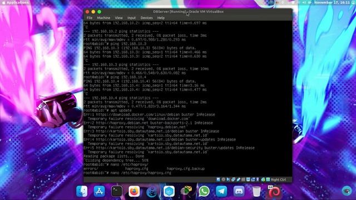The width and height of the screenshot is (356, 200).
Task: Open the Input menu
Action: coord(131,18)
